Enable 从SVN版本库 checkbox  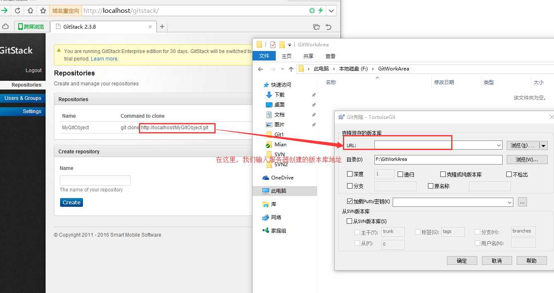point(350,221)
